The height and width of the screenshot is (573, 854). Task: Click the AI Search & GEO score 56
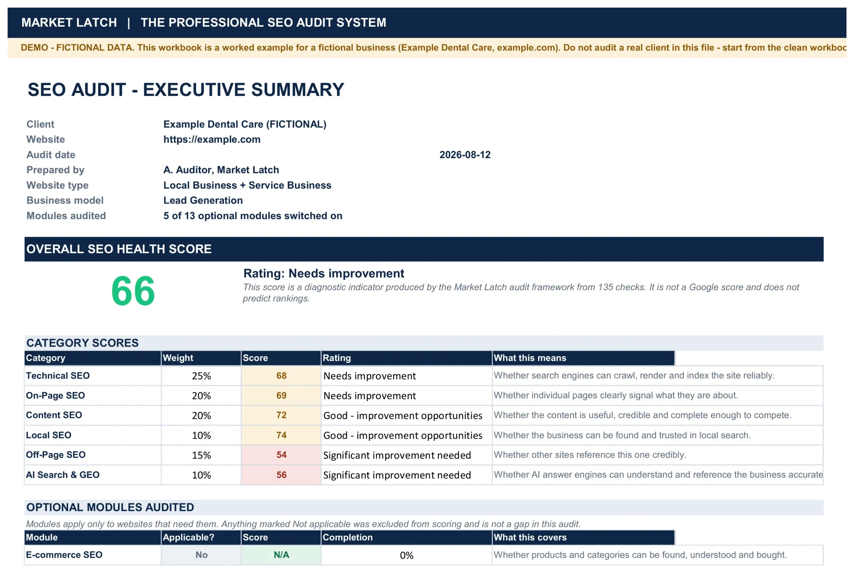pos(281,475)
